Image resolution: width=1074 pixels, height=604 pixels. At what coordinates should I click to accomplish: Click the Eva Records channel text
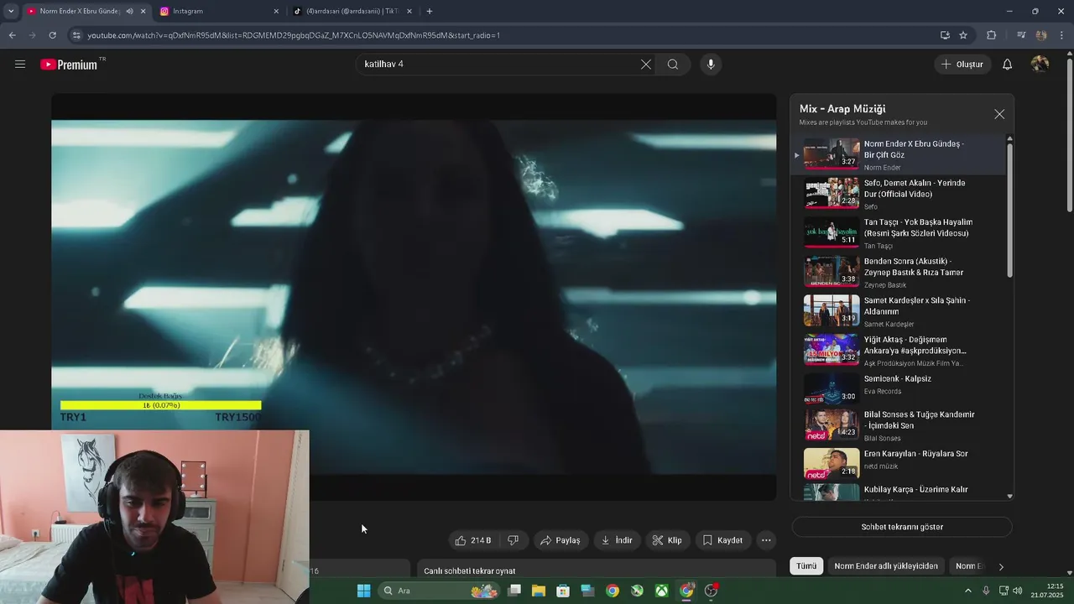pyautogui.click(x=883, y=392)
